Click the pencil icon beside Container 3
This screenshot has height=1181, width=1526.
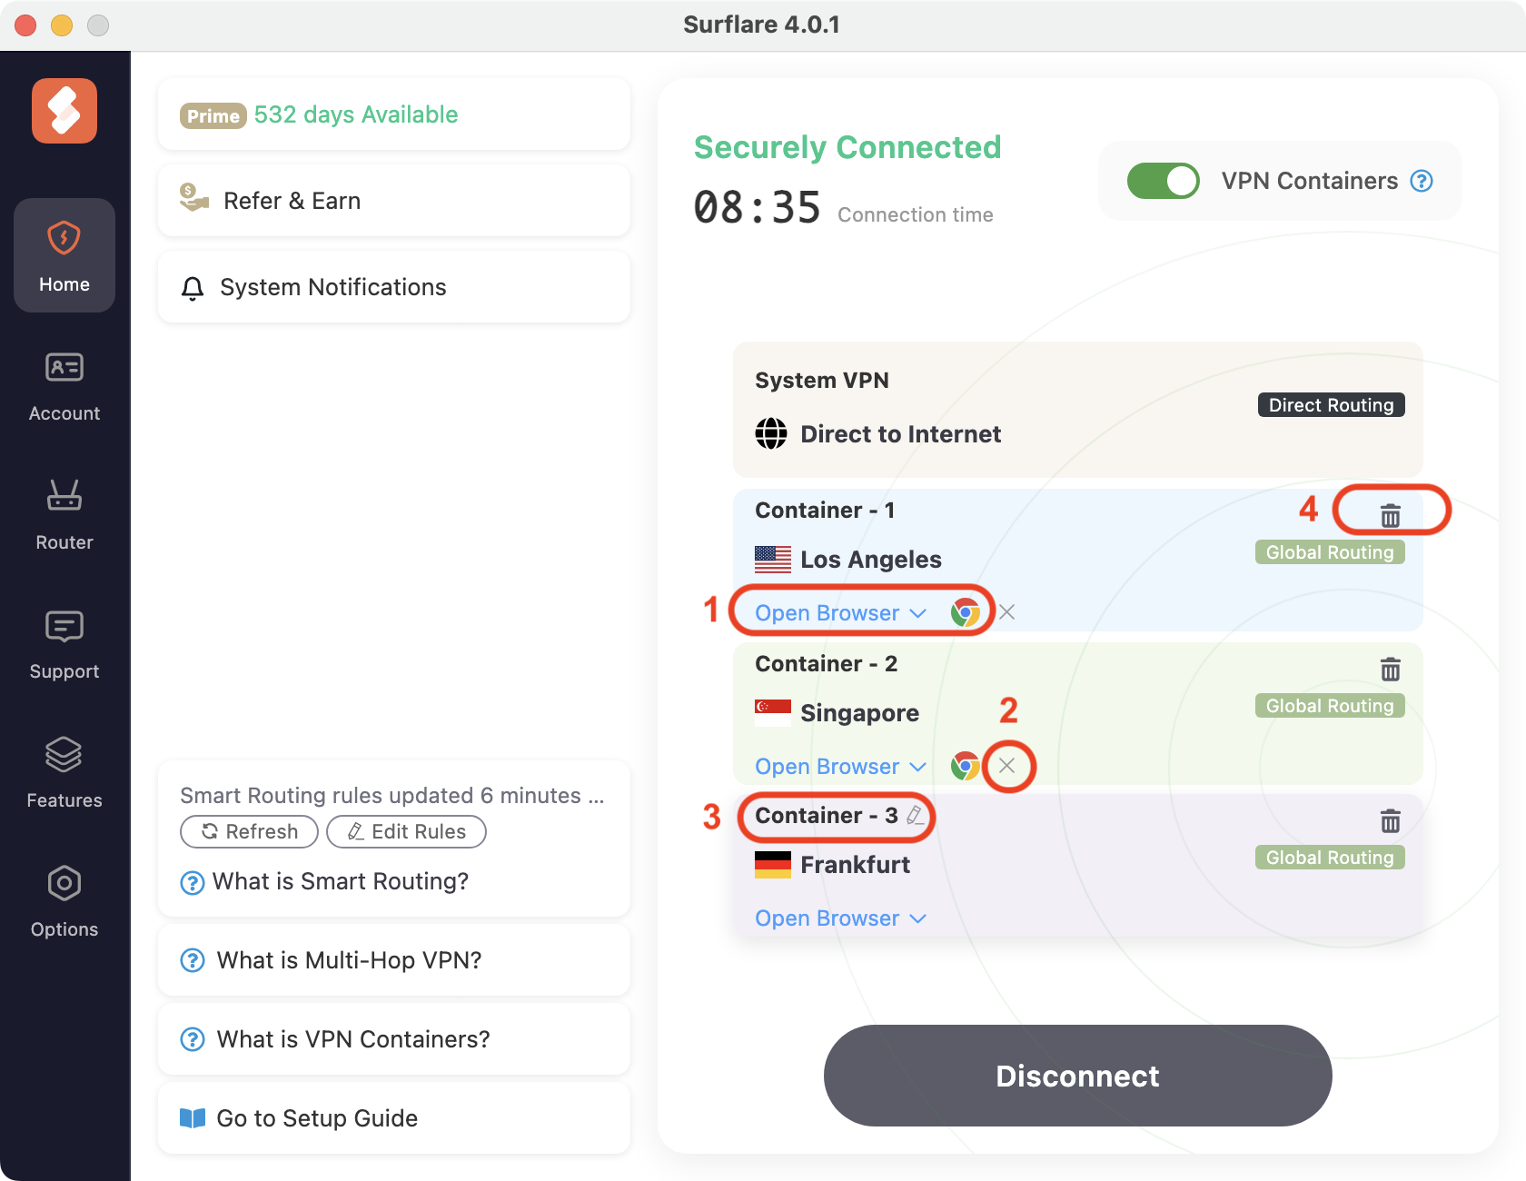[x=916, y=815]
